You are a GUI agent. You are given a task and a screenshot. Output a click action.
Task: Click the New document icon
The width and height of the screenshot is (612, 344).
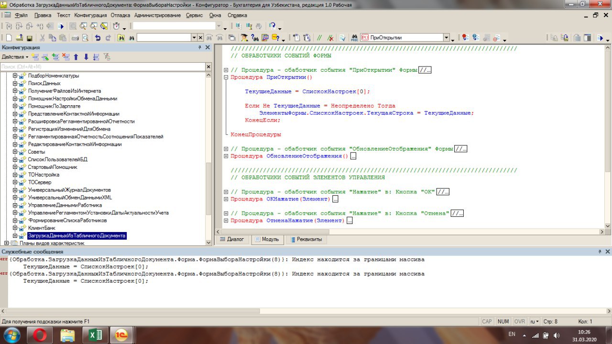(x=9, y=38)
